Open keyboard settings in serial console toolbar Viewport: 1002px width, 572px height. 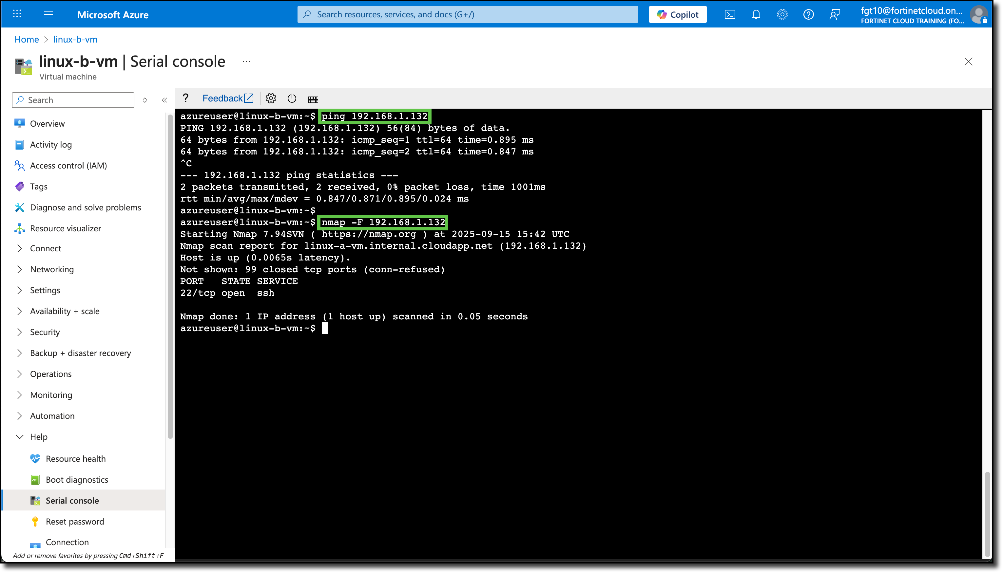[313, 98]
